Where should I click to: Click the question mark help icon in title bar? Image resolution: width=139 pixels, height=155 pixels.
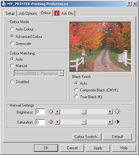[129, 4]
